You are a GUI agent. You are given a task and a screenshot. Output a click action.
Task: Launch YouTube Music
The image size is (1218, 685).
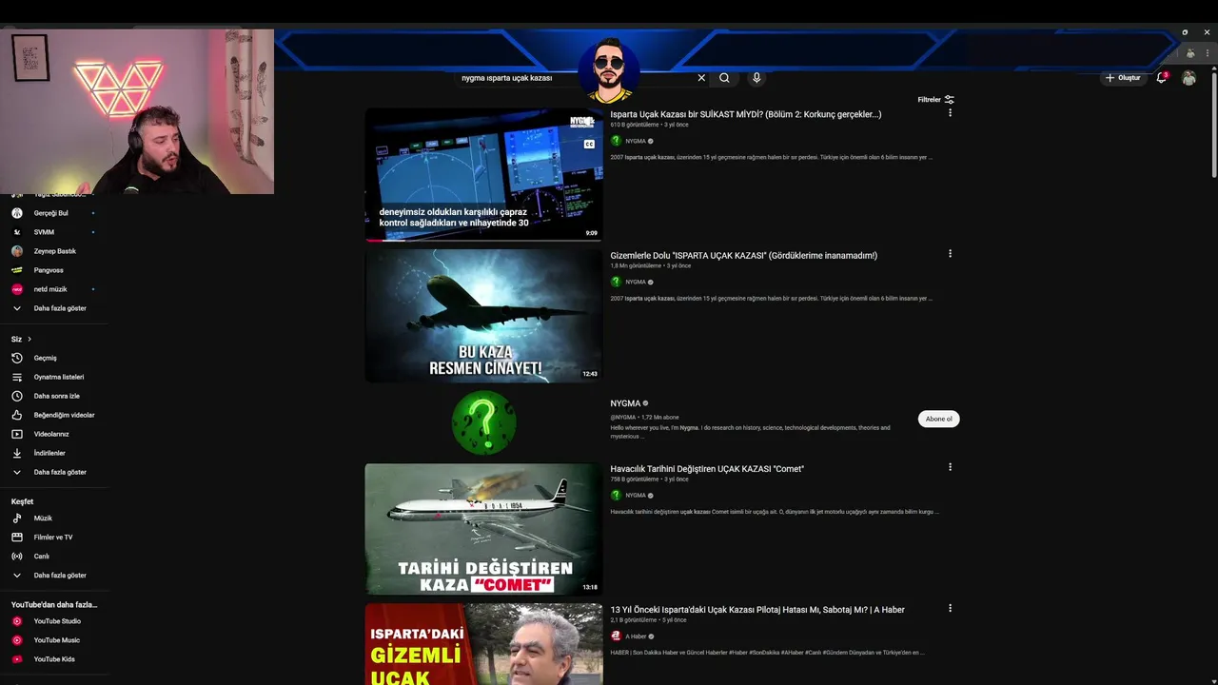coord(55,640)
